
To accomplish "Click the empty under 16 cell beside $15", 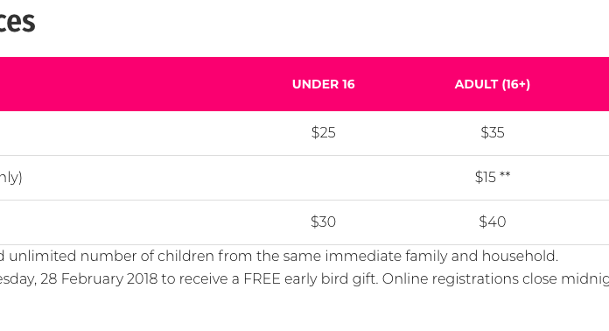I will coord(323,178).
